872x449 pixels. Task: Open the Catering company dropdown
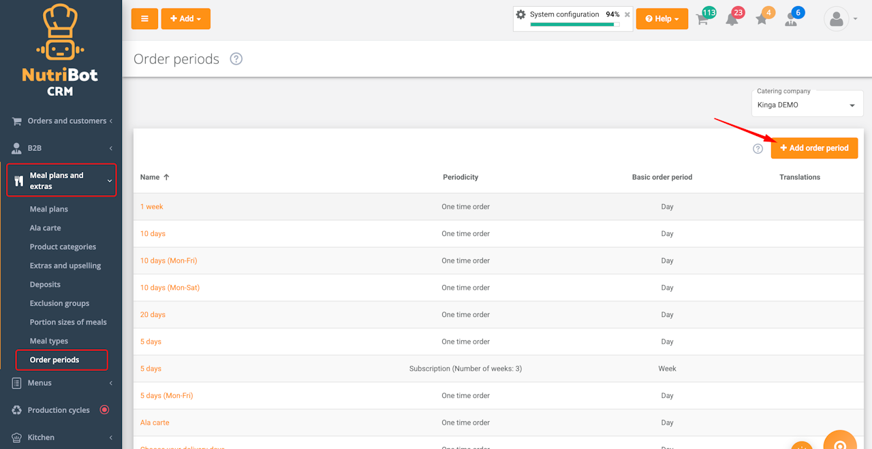[x=806, y=105]
